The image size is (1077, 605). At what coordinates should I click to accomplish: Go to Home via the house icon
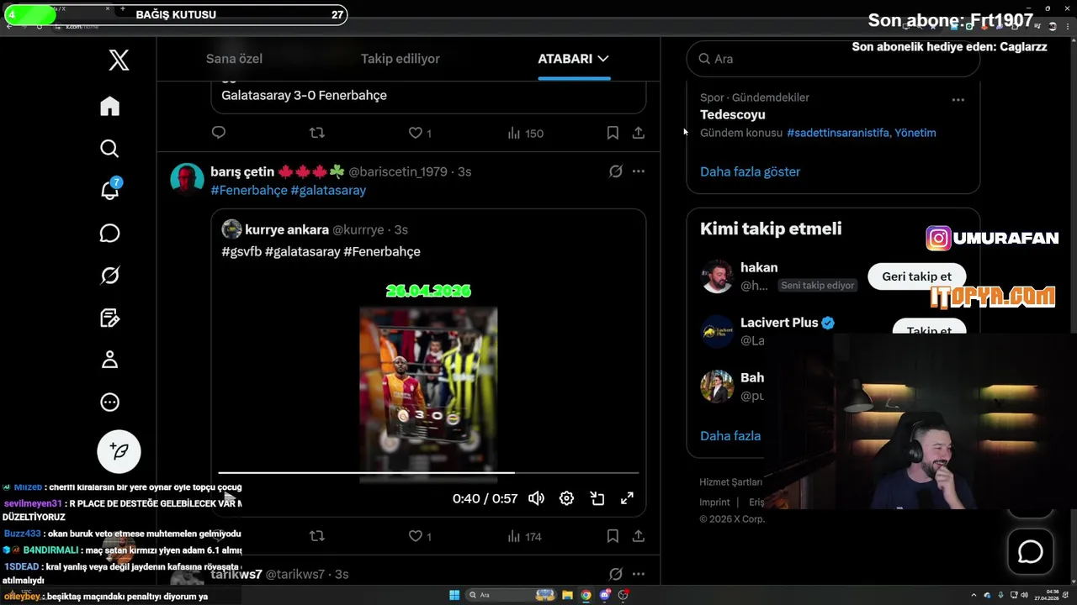[x=109, y=106]
